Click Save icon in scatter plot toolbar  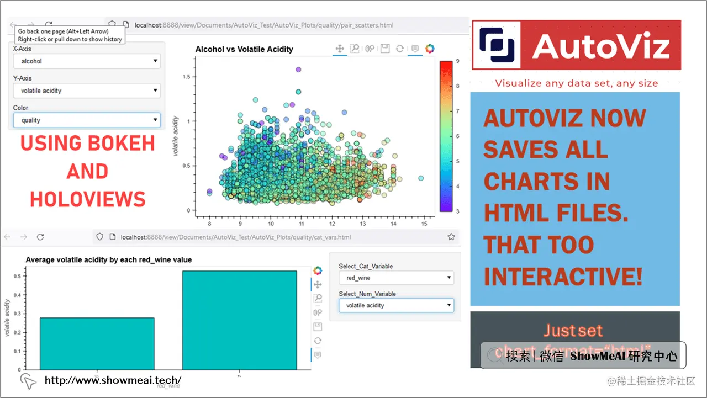point(385,49)
